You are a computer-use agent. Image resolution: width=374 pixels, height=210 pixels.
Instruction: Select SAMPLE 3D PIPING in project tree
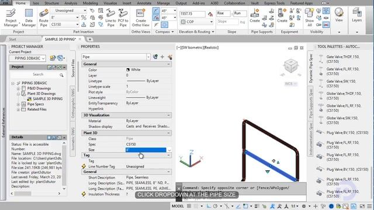(48, 99)
